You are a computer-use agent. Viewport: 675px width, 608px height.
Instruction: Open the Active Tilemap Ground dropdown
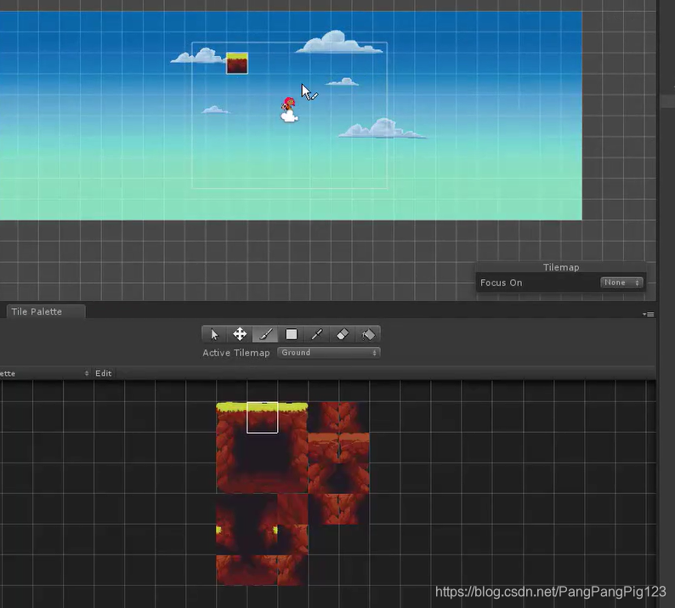click(329, 353)
